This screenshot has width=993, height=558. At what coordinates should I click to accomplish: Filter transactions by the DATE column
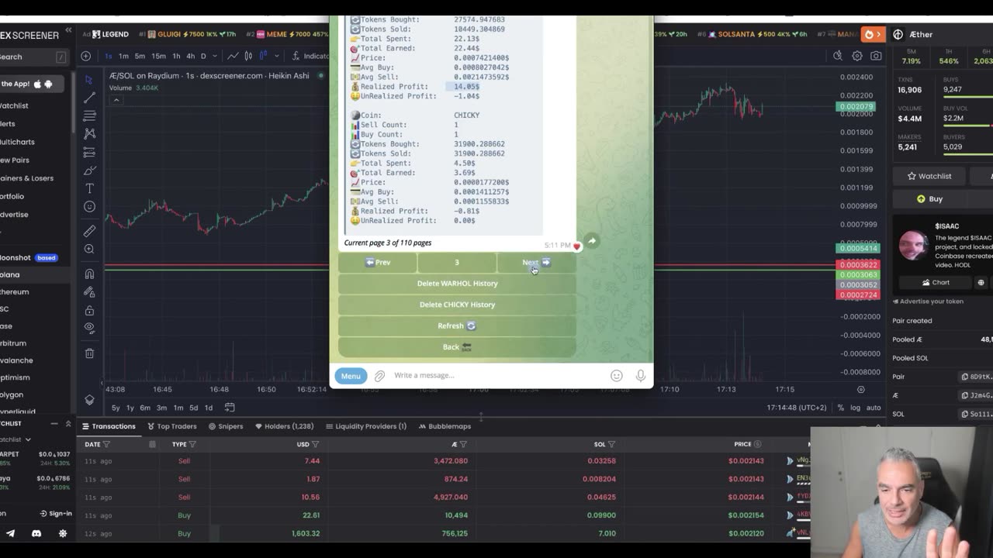(106, 445)
